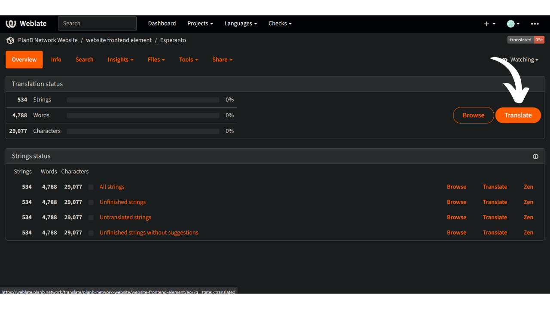Click the Strings progress bar
The height and width of the screenshot is (309, 550).
click(143, 100)
